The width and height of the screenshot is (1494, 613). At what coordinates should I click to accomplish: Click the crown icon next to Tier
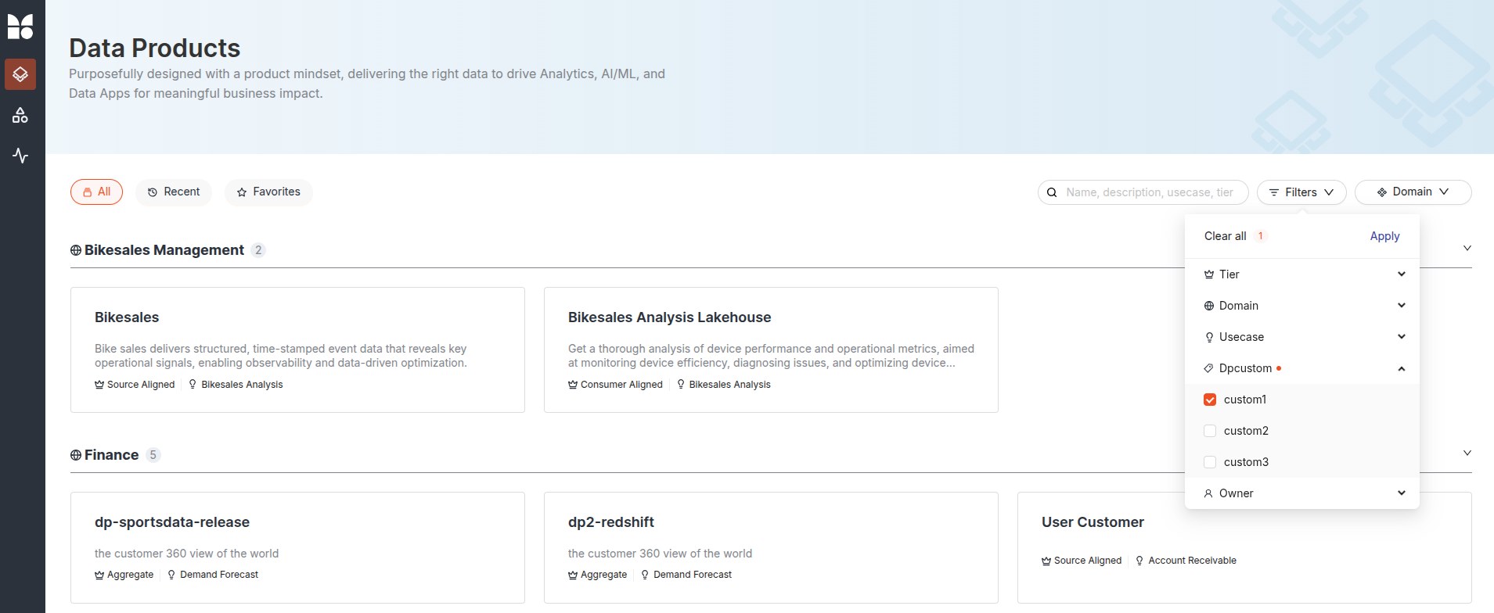[x=1209, y=274]
